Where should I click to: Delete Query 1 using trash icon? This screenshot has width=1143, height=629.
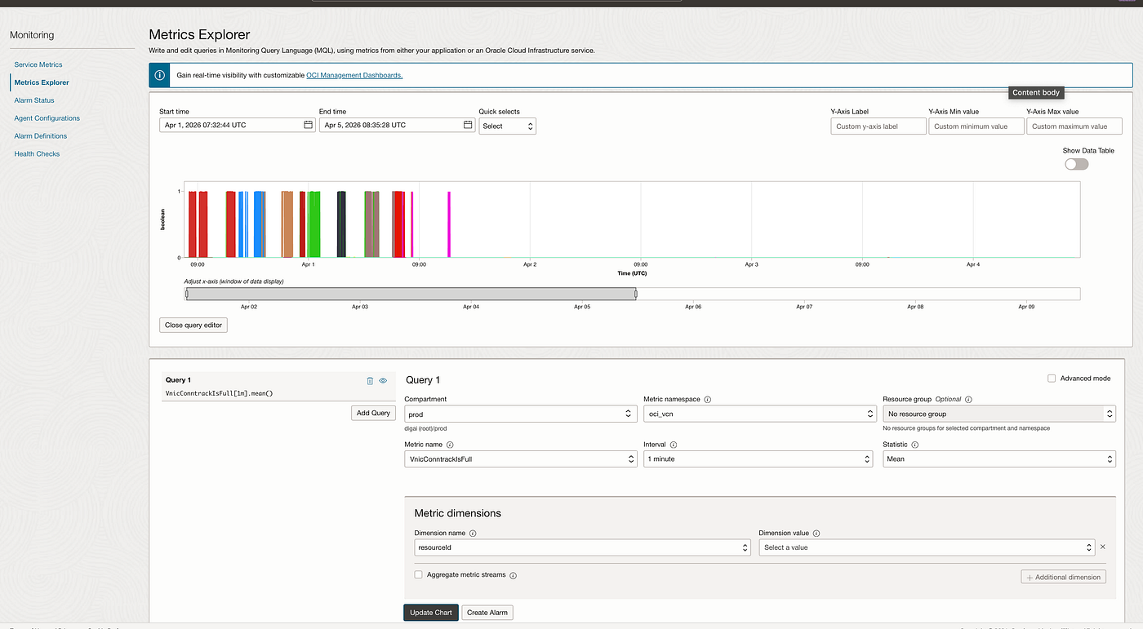point(370,380)
